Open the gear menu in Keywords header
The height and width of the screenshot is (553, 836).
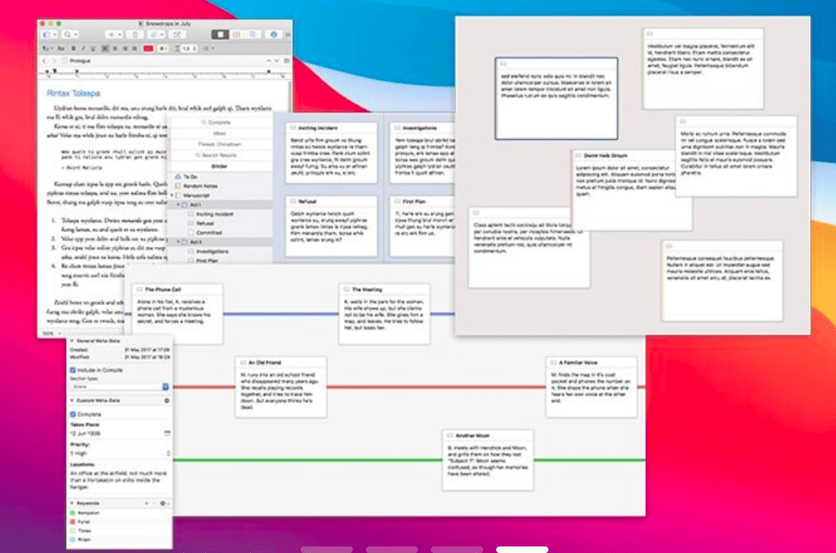tap(165, 503)
